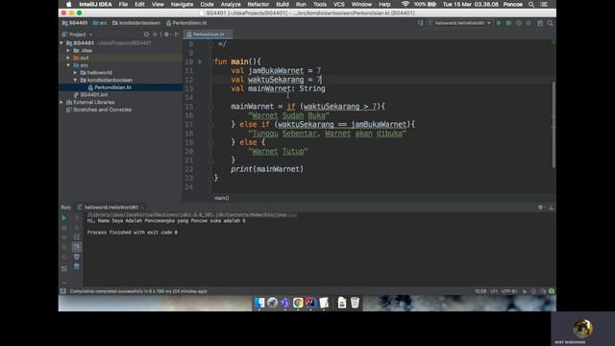Screen dimensions: 615x346
Task: Expand External Libraries node
Action: point(61,103)
